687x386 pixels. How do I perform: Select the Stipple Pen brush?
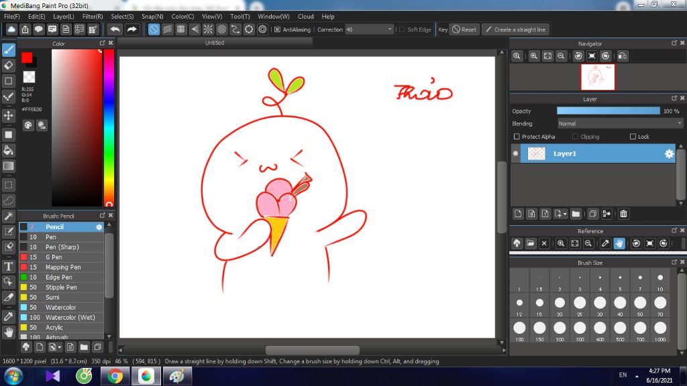(61, 287)
